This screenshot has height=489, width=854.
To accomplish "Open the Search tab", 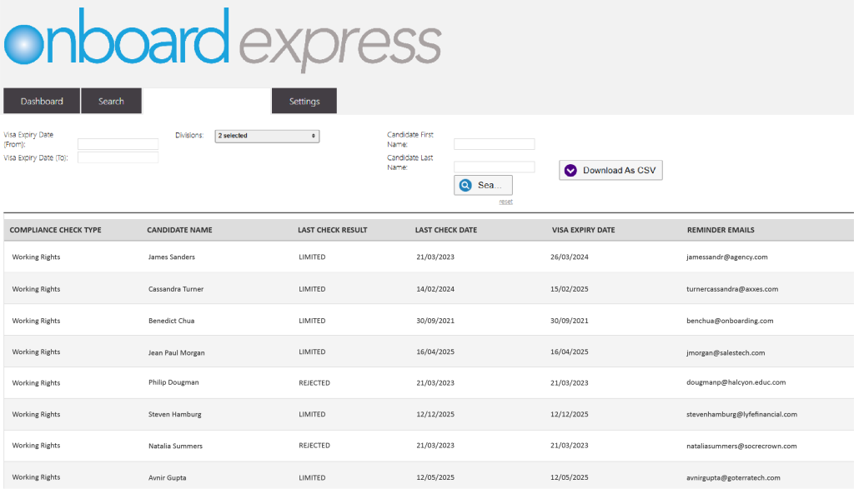I will click(111, 101).
